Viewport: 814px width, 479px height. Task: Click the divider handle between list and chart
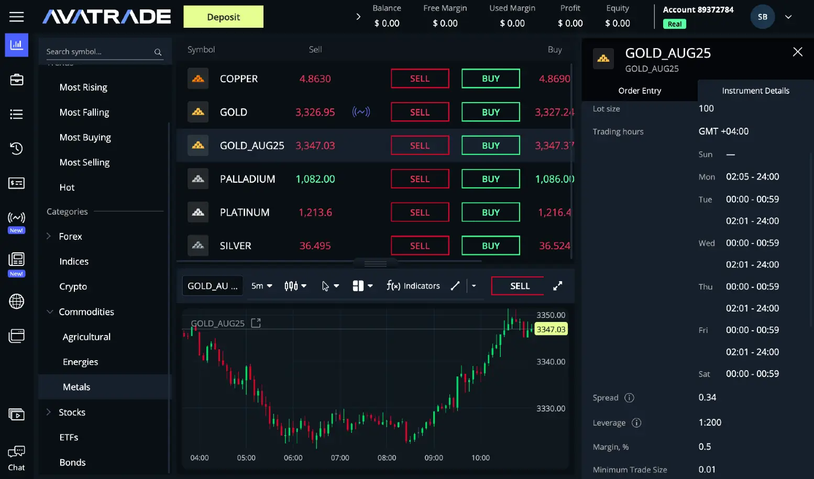coord(376,263)
